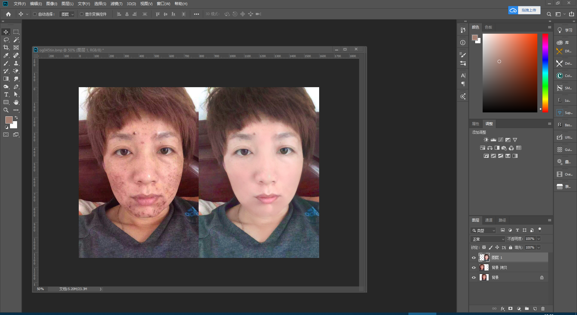Hide the 背景 拷贝 layer
The width and height of the screenshot is (577, 315).
[474, 268]
